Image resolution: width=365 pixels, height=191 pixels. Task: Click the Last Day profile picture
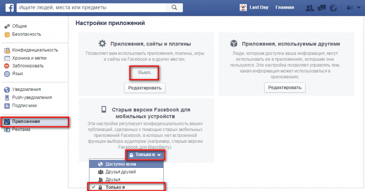click(243, 8)
